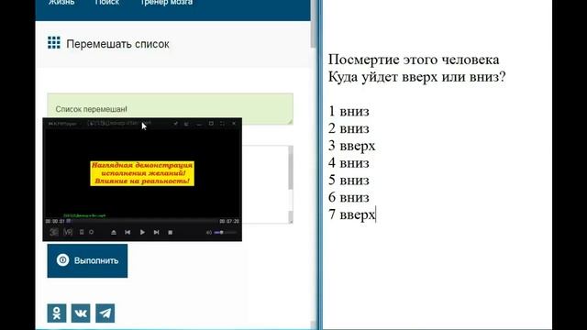
Task: Click the line 2 вниз in the document
Action: [x=349, y=128]
